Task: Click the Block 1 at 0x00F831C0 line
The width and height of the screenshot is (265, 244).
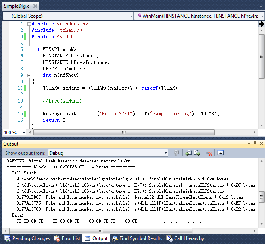Action: pyautogui.click(x=71, y=167)
